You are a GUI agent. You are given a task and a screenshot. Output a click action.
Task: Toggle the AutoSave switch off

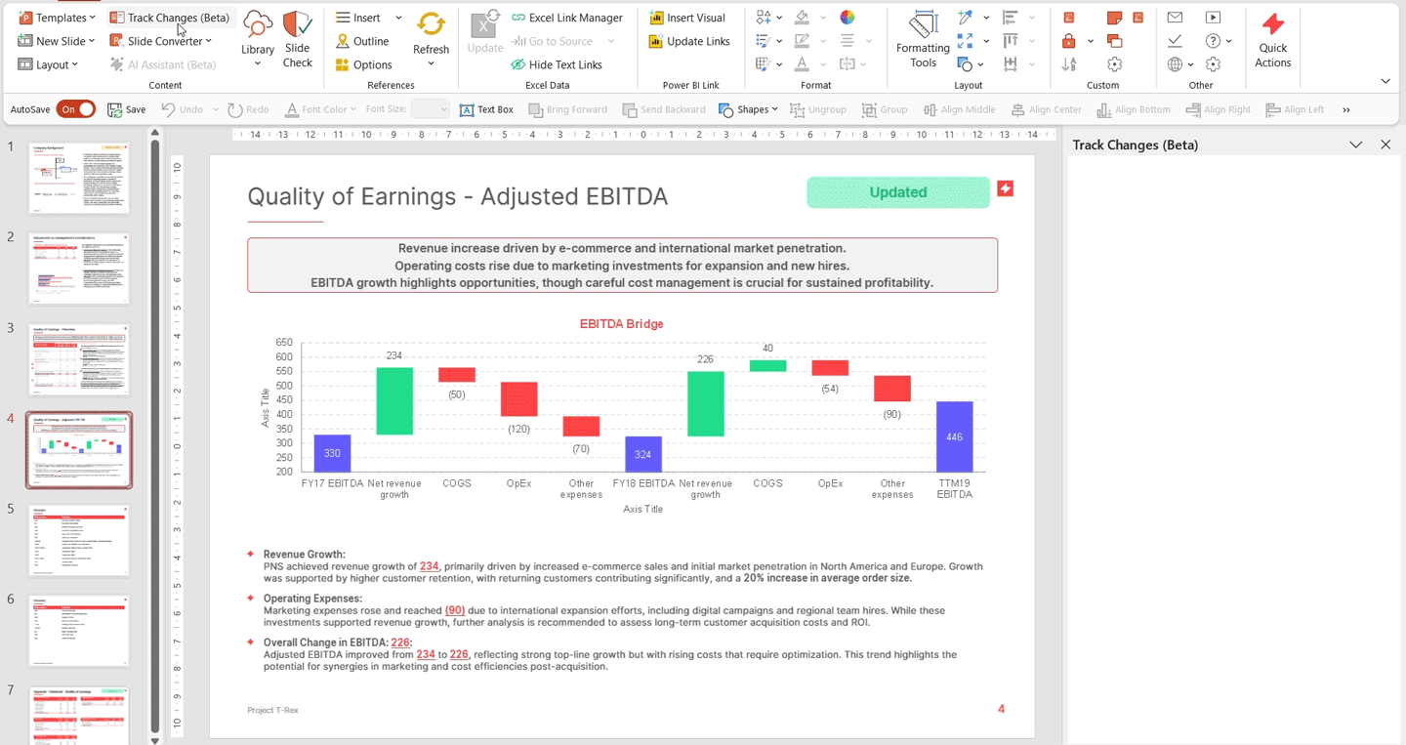[x=76, y=109]
